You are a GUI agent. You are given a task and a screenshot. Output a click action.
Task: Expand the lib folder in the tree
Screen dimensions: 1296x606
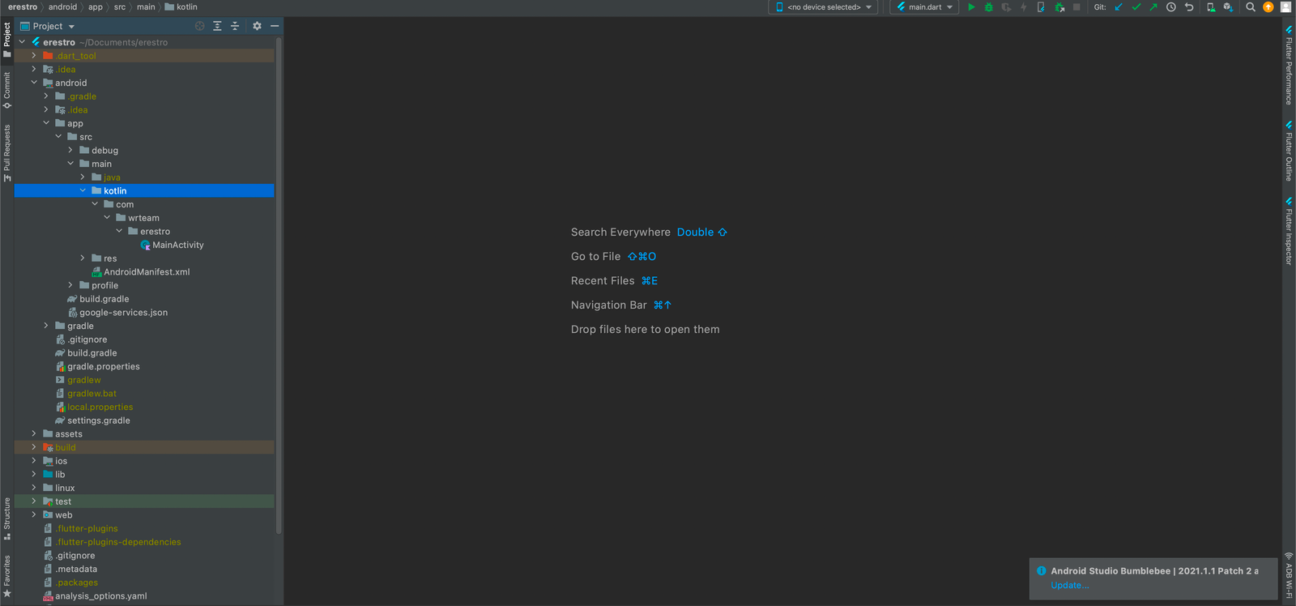[34, 475]
